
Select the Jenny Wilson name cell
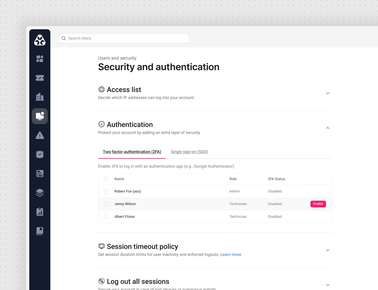pos(125,204)
